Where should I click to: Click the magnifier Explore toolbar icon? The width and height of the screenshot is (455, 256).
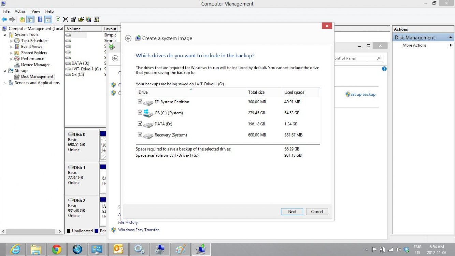(89, 19)
